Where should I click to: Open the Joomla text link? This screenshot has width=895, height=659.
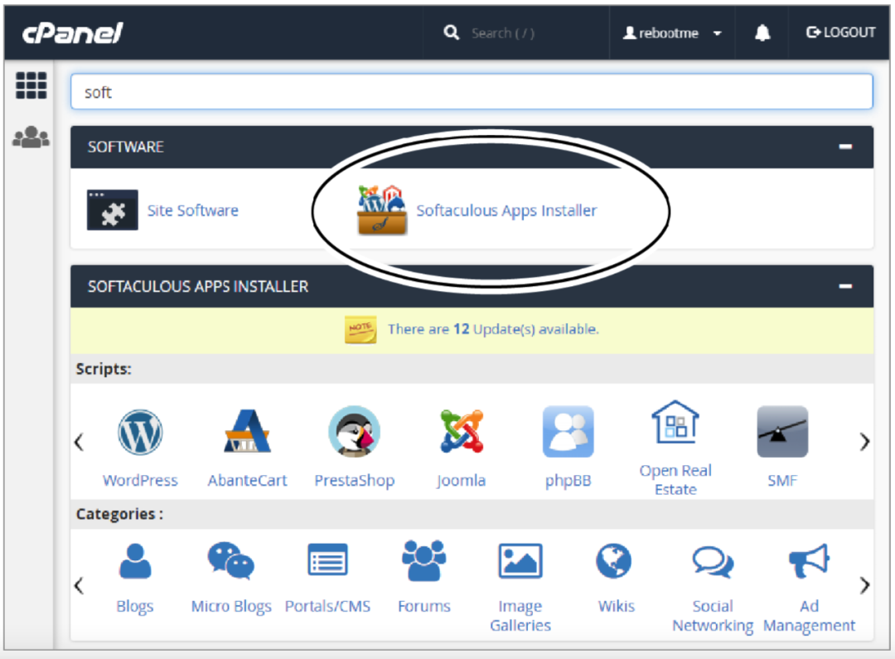(462, 481)
